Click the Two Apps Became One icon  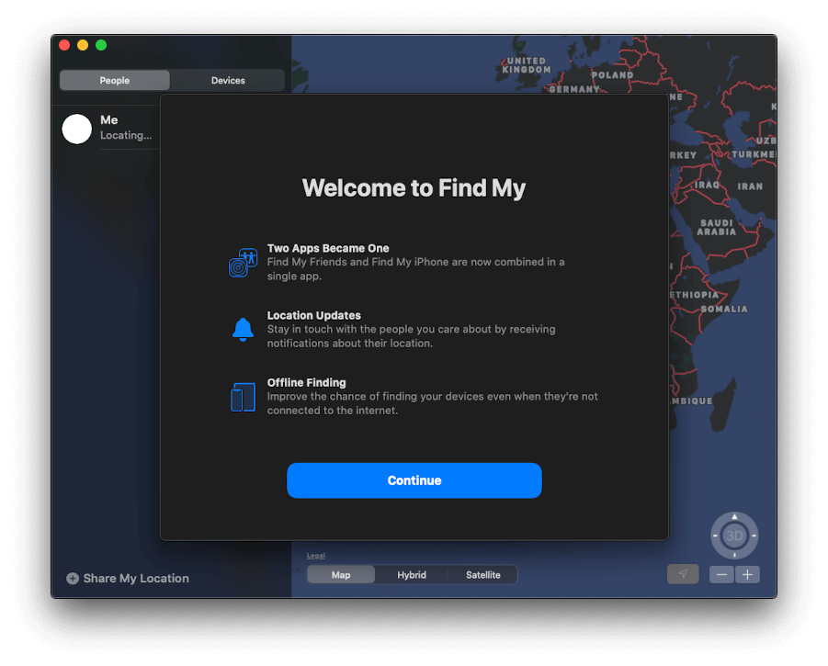point(243,263)
